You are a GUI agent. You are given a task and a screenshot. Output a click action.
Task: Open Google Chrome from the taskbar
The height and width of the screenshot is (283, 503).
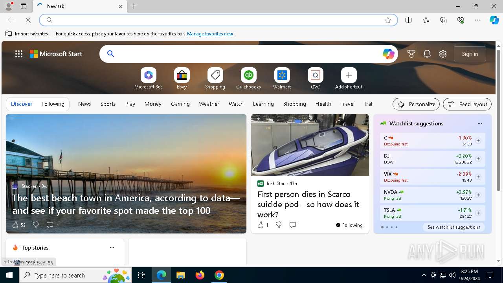point(219,275)
